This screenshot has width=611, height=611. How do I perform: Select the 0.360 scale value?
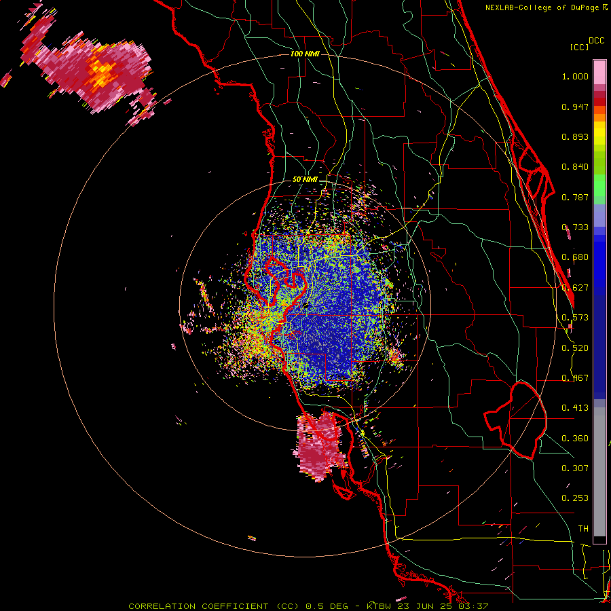pyautogui.click(x=575, y=439)
